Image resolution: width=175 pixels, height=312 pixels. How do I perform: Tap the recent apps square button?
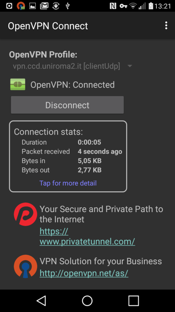(134, 300)
